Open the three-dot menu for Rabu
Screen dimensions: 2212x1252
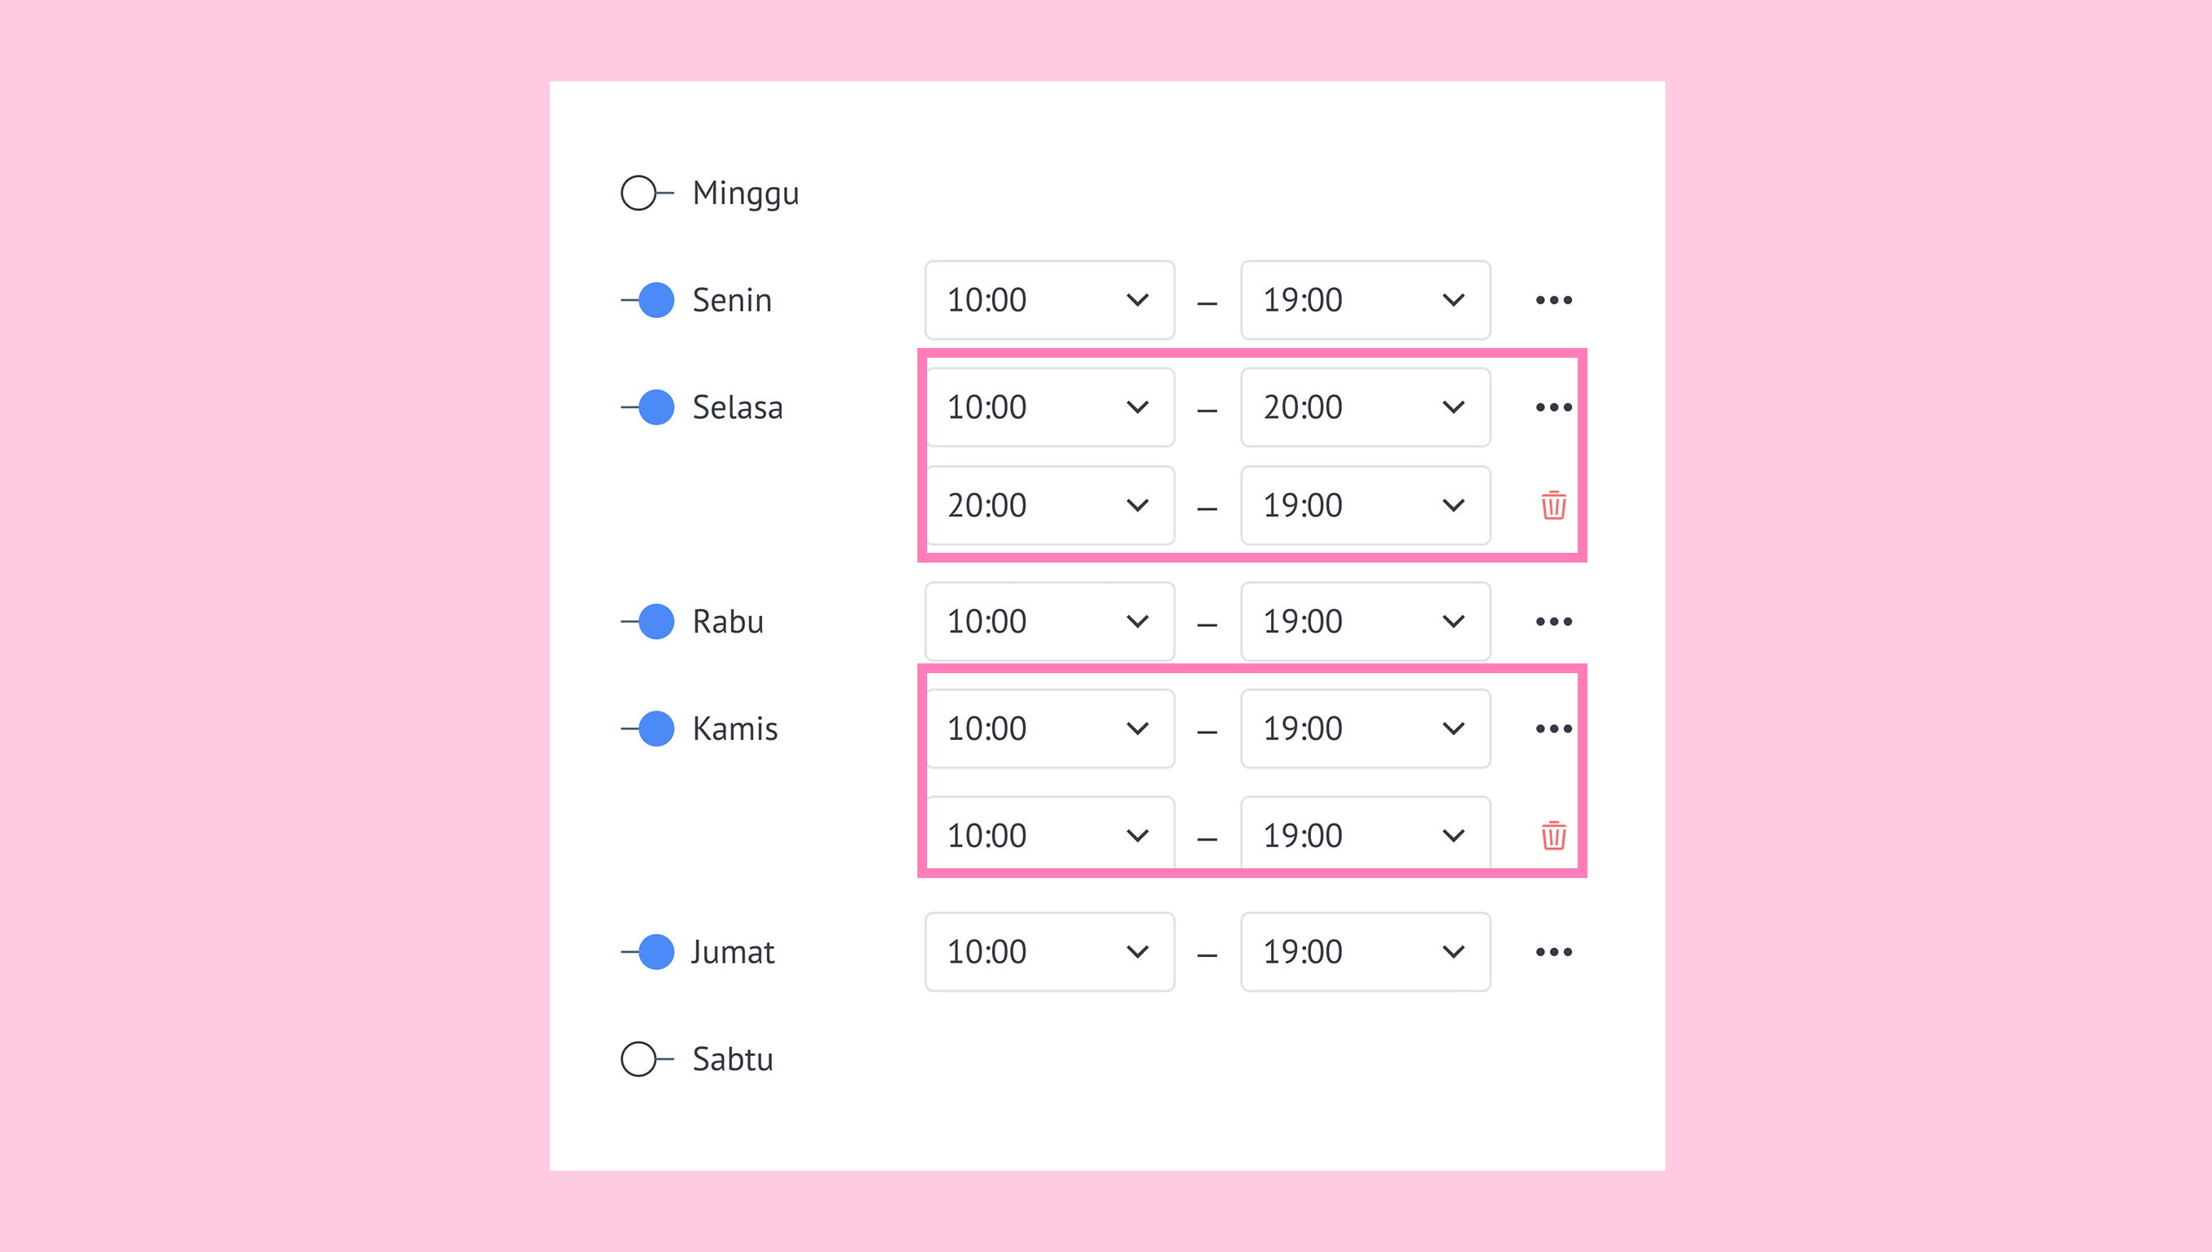(x=1553, y=622)
